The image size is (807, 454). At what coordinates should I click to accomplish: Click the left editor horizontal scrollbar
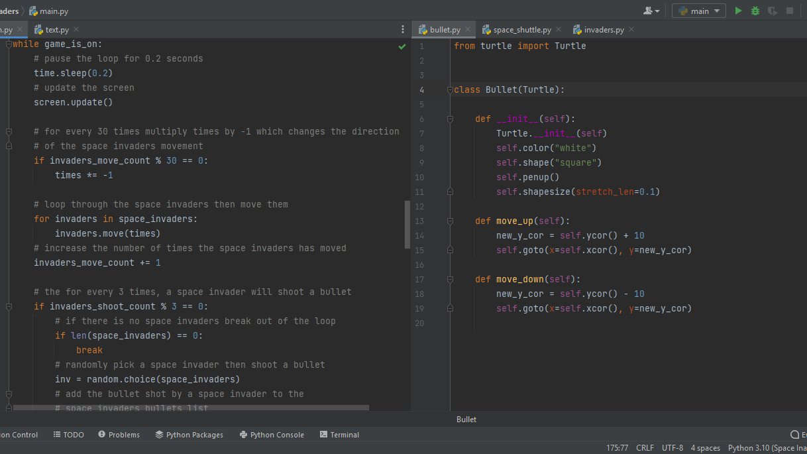point(191,408)
